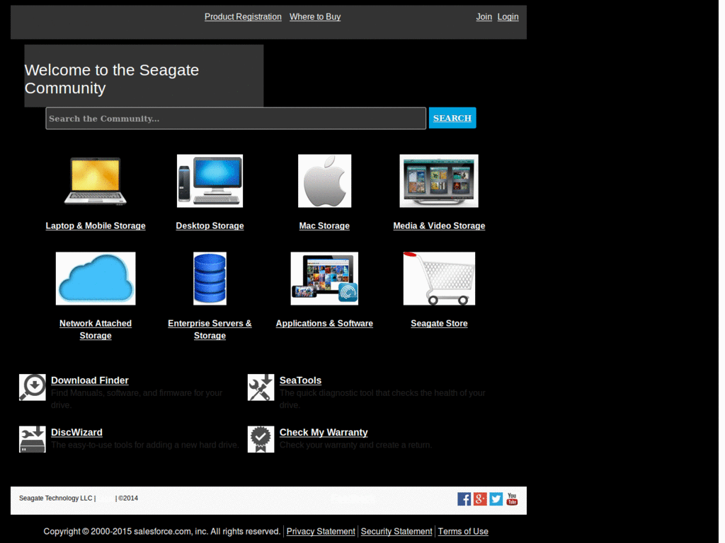Click the desktop computer image
The image size is (725, 543).
pyautogui.click(x=210, y=181)
